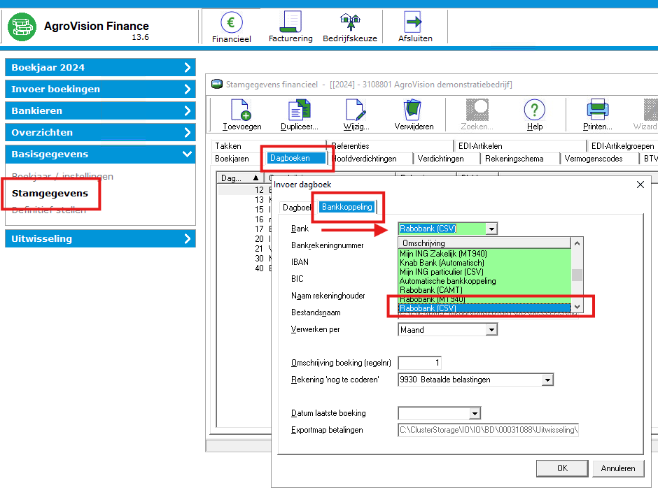This screenshot has height=497, width=658.
Task: Click the Printen printer icon
Action: [597, 110]
